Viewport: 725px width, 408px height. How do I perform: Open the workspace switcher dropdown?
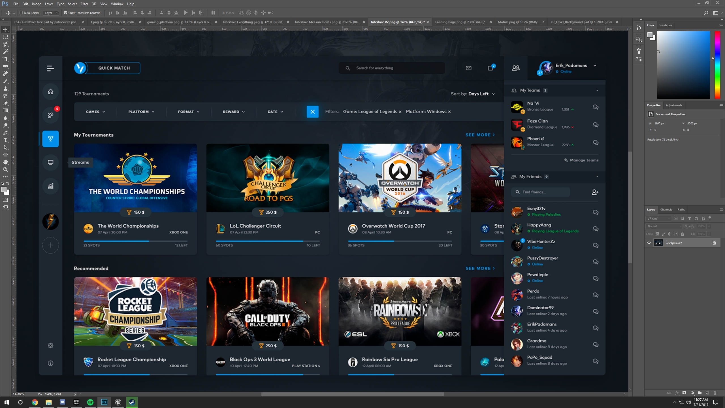(x=717, y=13)
